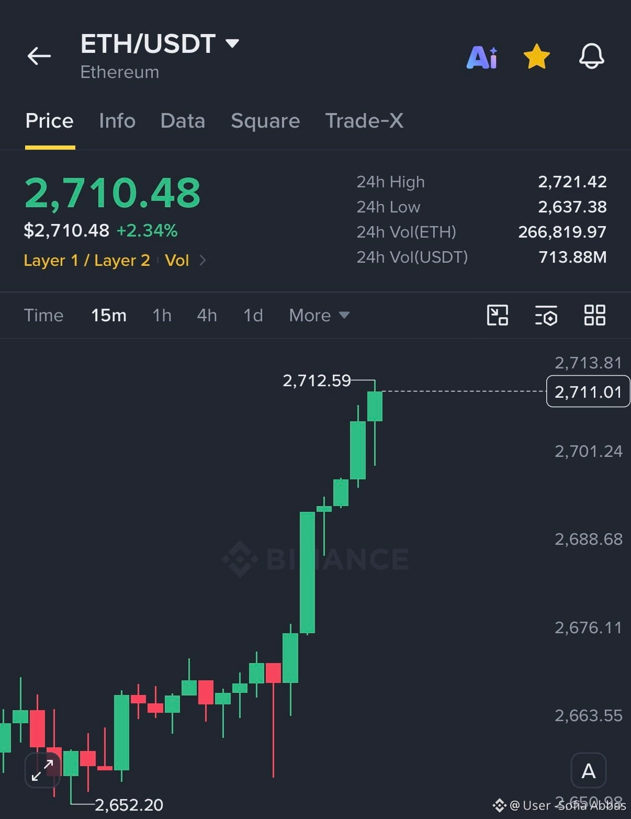
Task: Open the grid layout icon
Action: (595, 315)
